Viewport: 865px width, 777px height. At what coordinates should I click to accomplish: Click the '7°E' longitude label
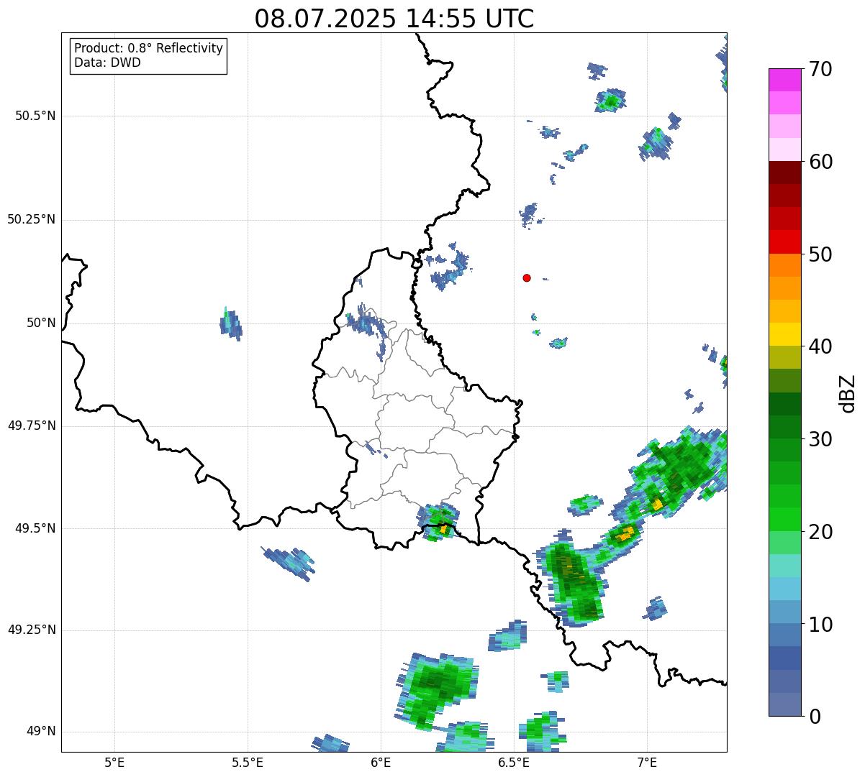pyautogui.click(x=647, y=763)
